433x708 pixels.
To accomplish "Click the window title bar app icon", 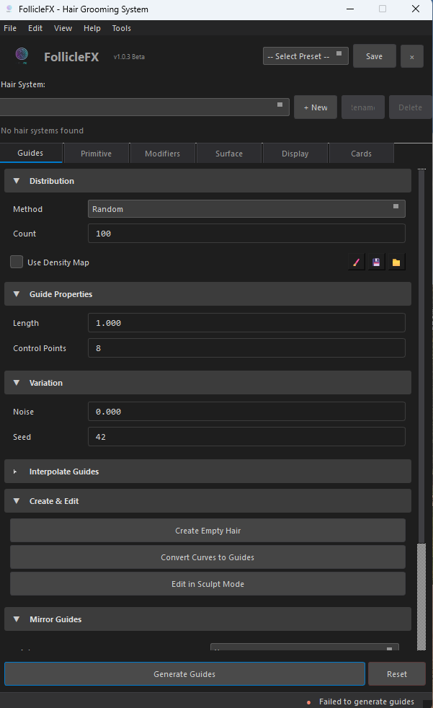I will (x=9, y=9).
